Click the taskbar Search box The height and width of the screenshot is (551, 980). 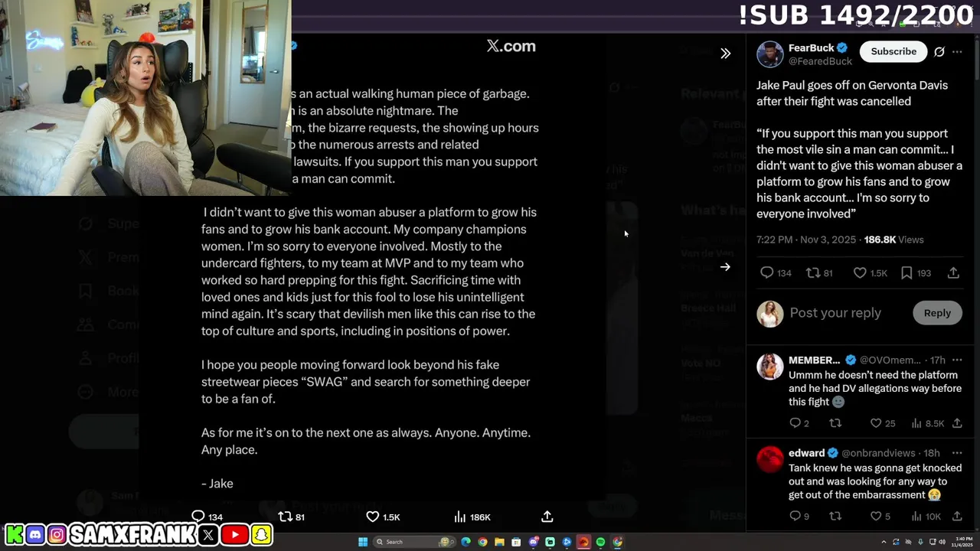click(x=414, y=542)
